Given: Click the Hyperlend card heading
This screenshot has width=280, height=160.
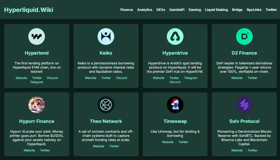Looking at the screenshot, I should click(37, 53).
